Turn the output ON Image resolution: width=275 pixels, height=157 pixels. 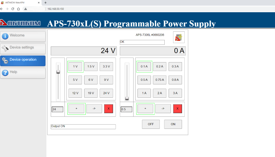pos(173,124)
